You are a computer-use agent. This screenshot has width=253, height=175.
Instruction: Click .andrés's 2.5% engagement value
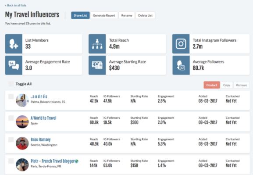tap(162, 101)
